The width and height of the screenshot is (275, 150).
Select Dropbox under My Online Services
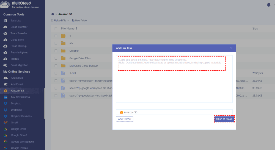point(16,103)
